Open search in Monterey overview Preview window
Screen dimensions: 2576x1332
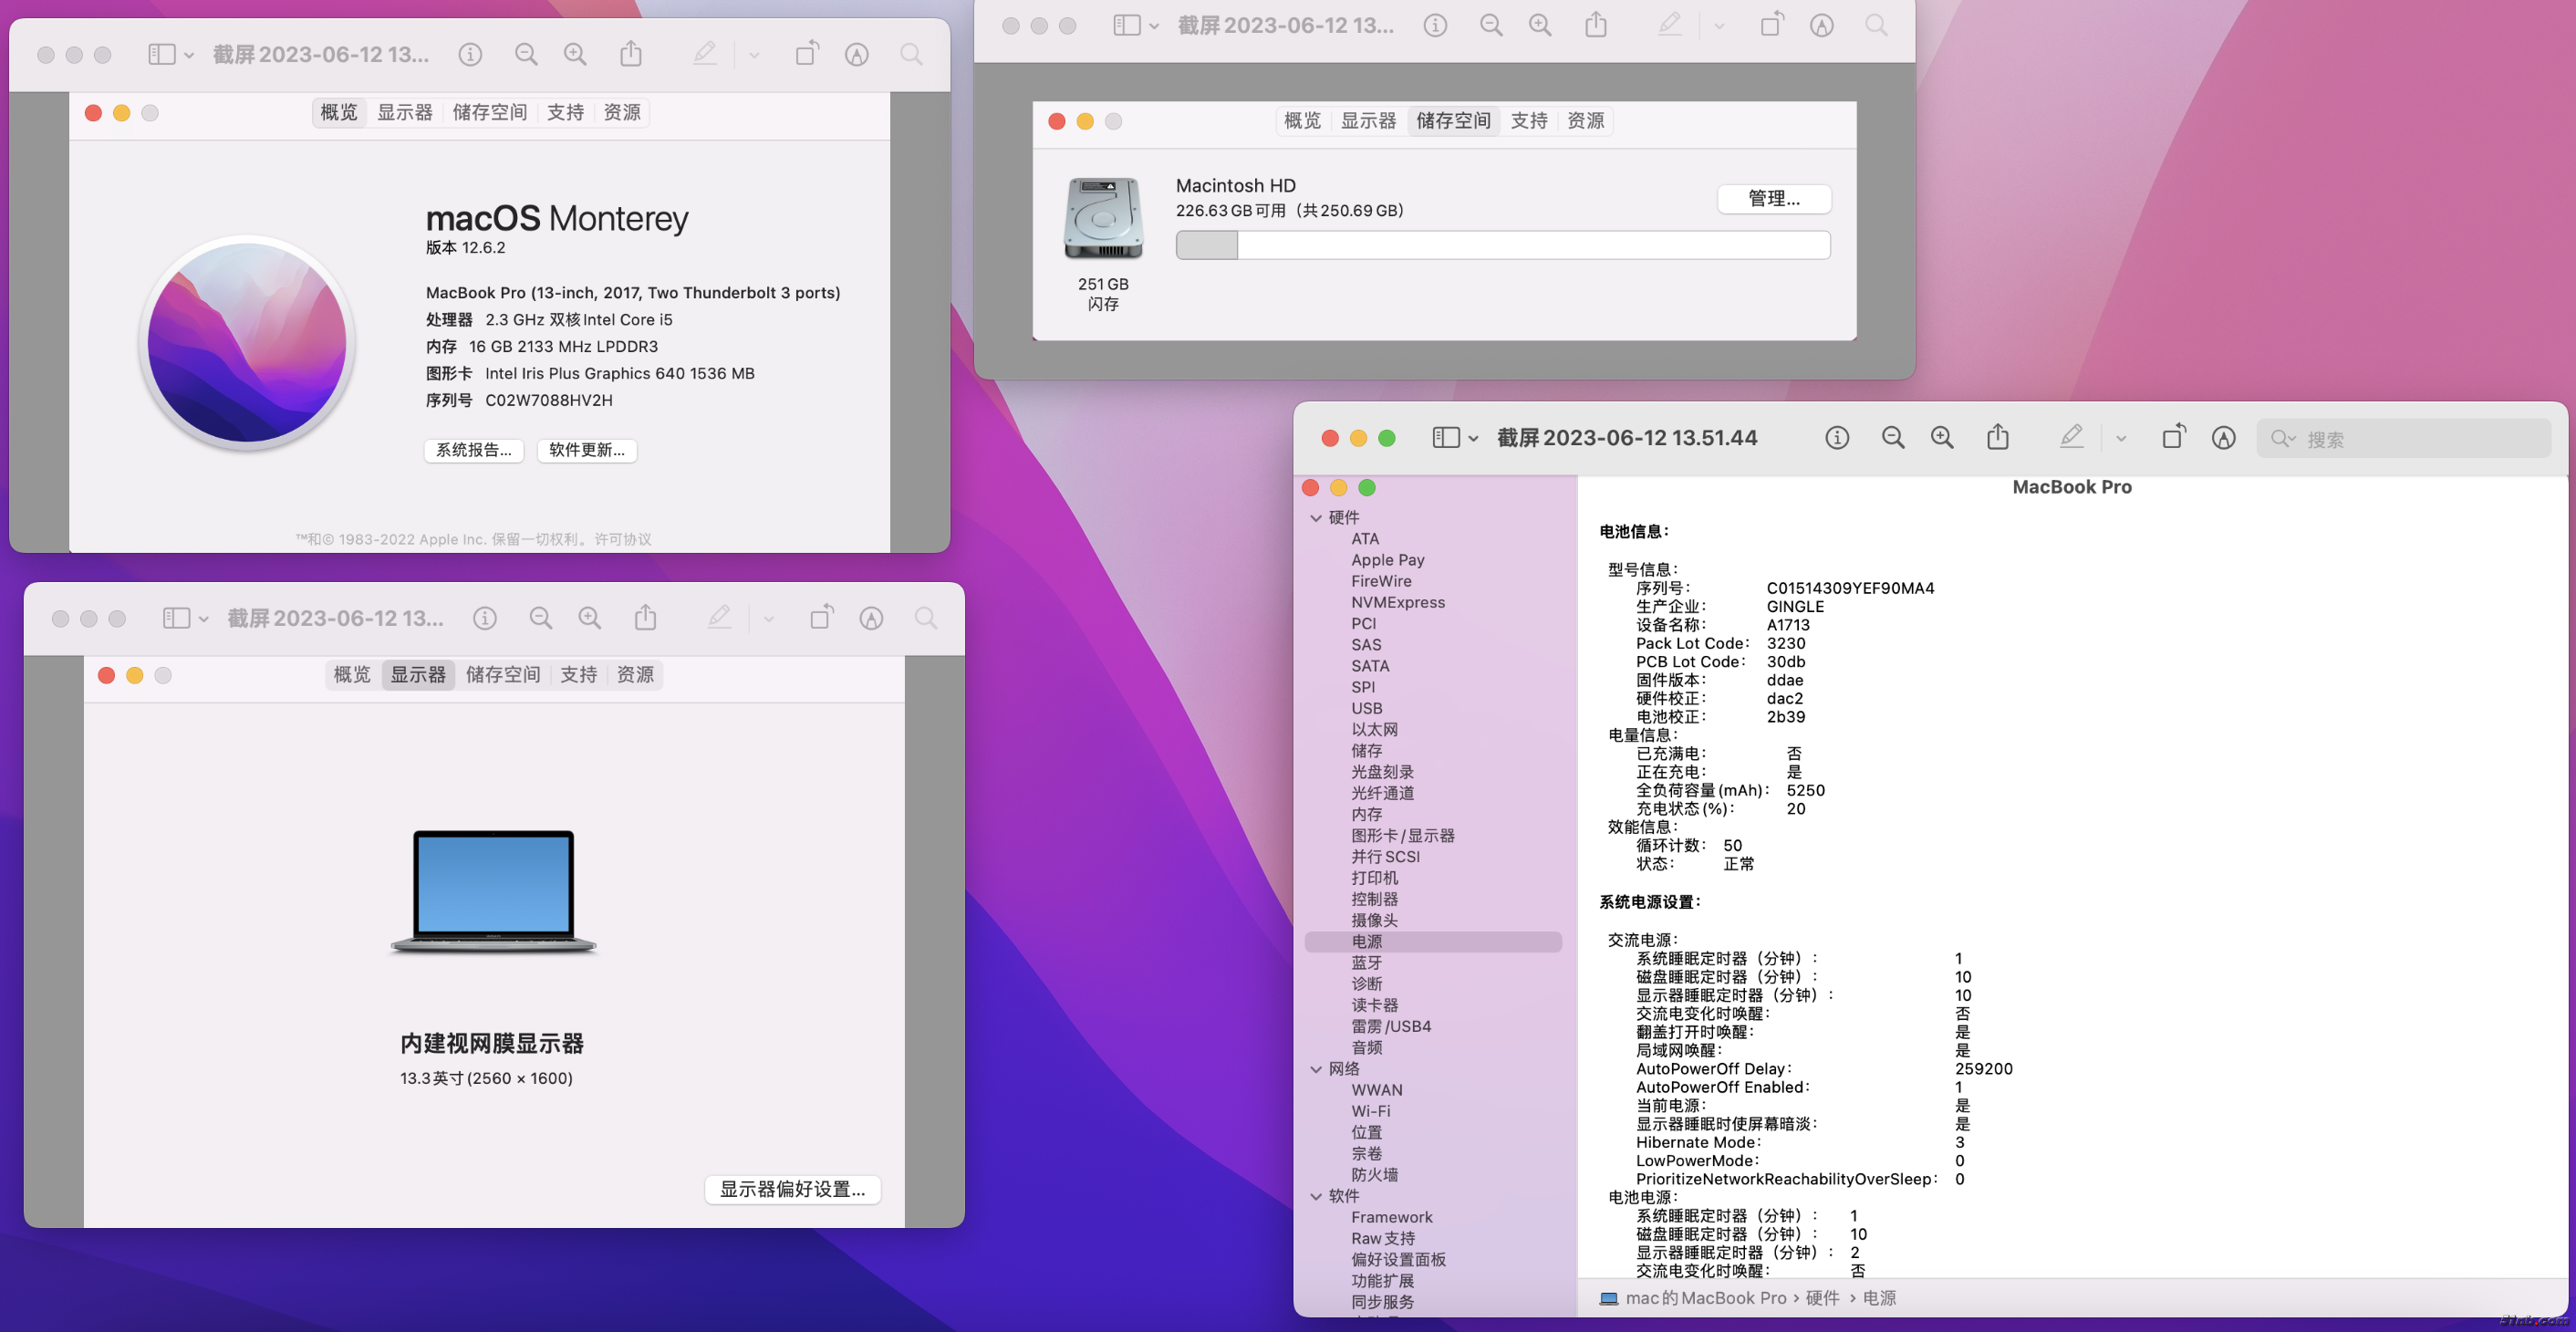[x=911, y=54]
